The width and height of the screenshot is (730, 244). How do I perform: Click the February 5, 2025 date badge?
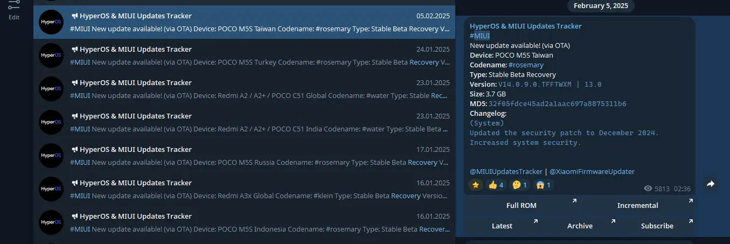tap(601, 6)
